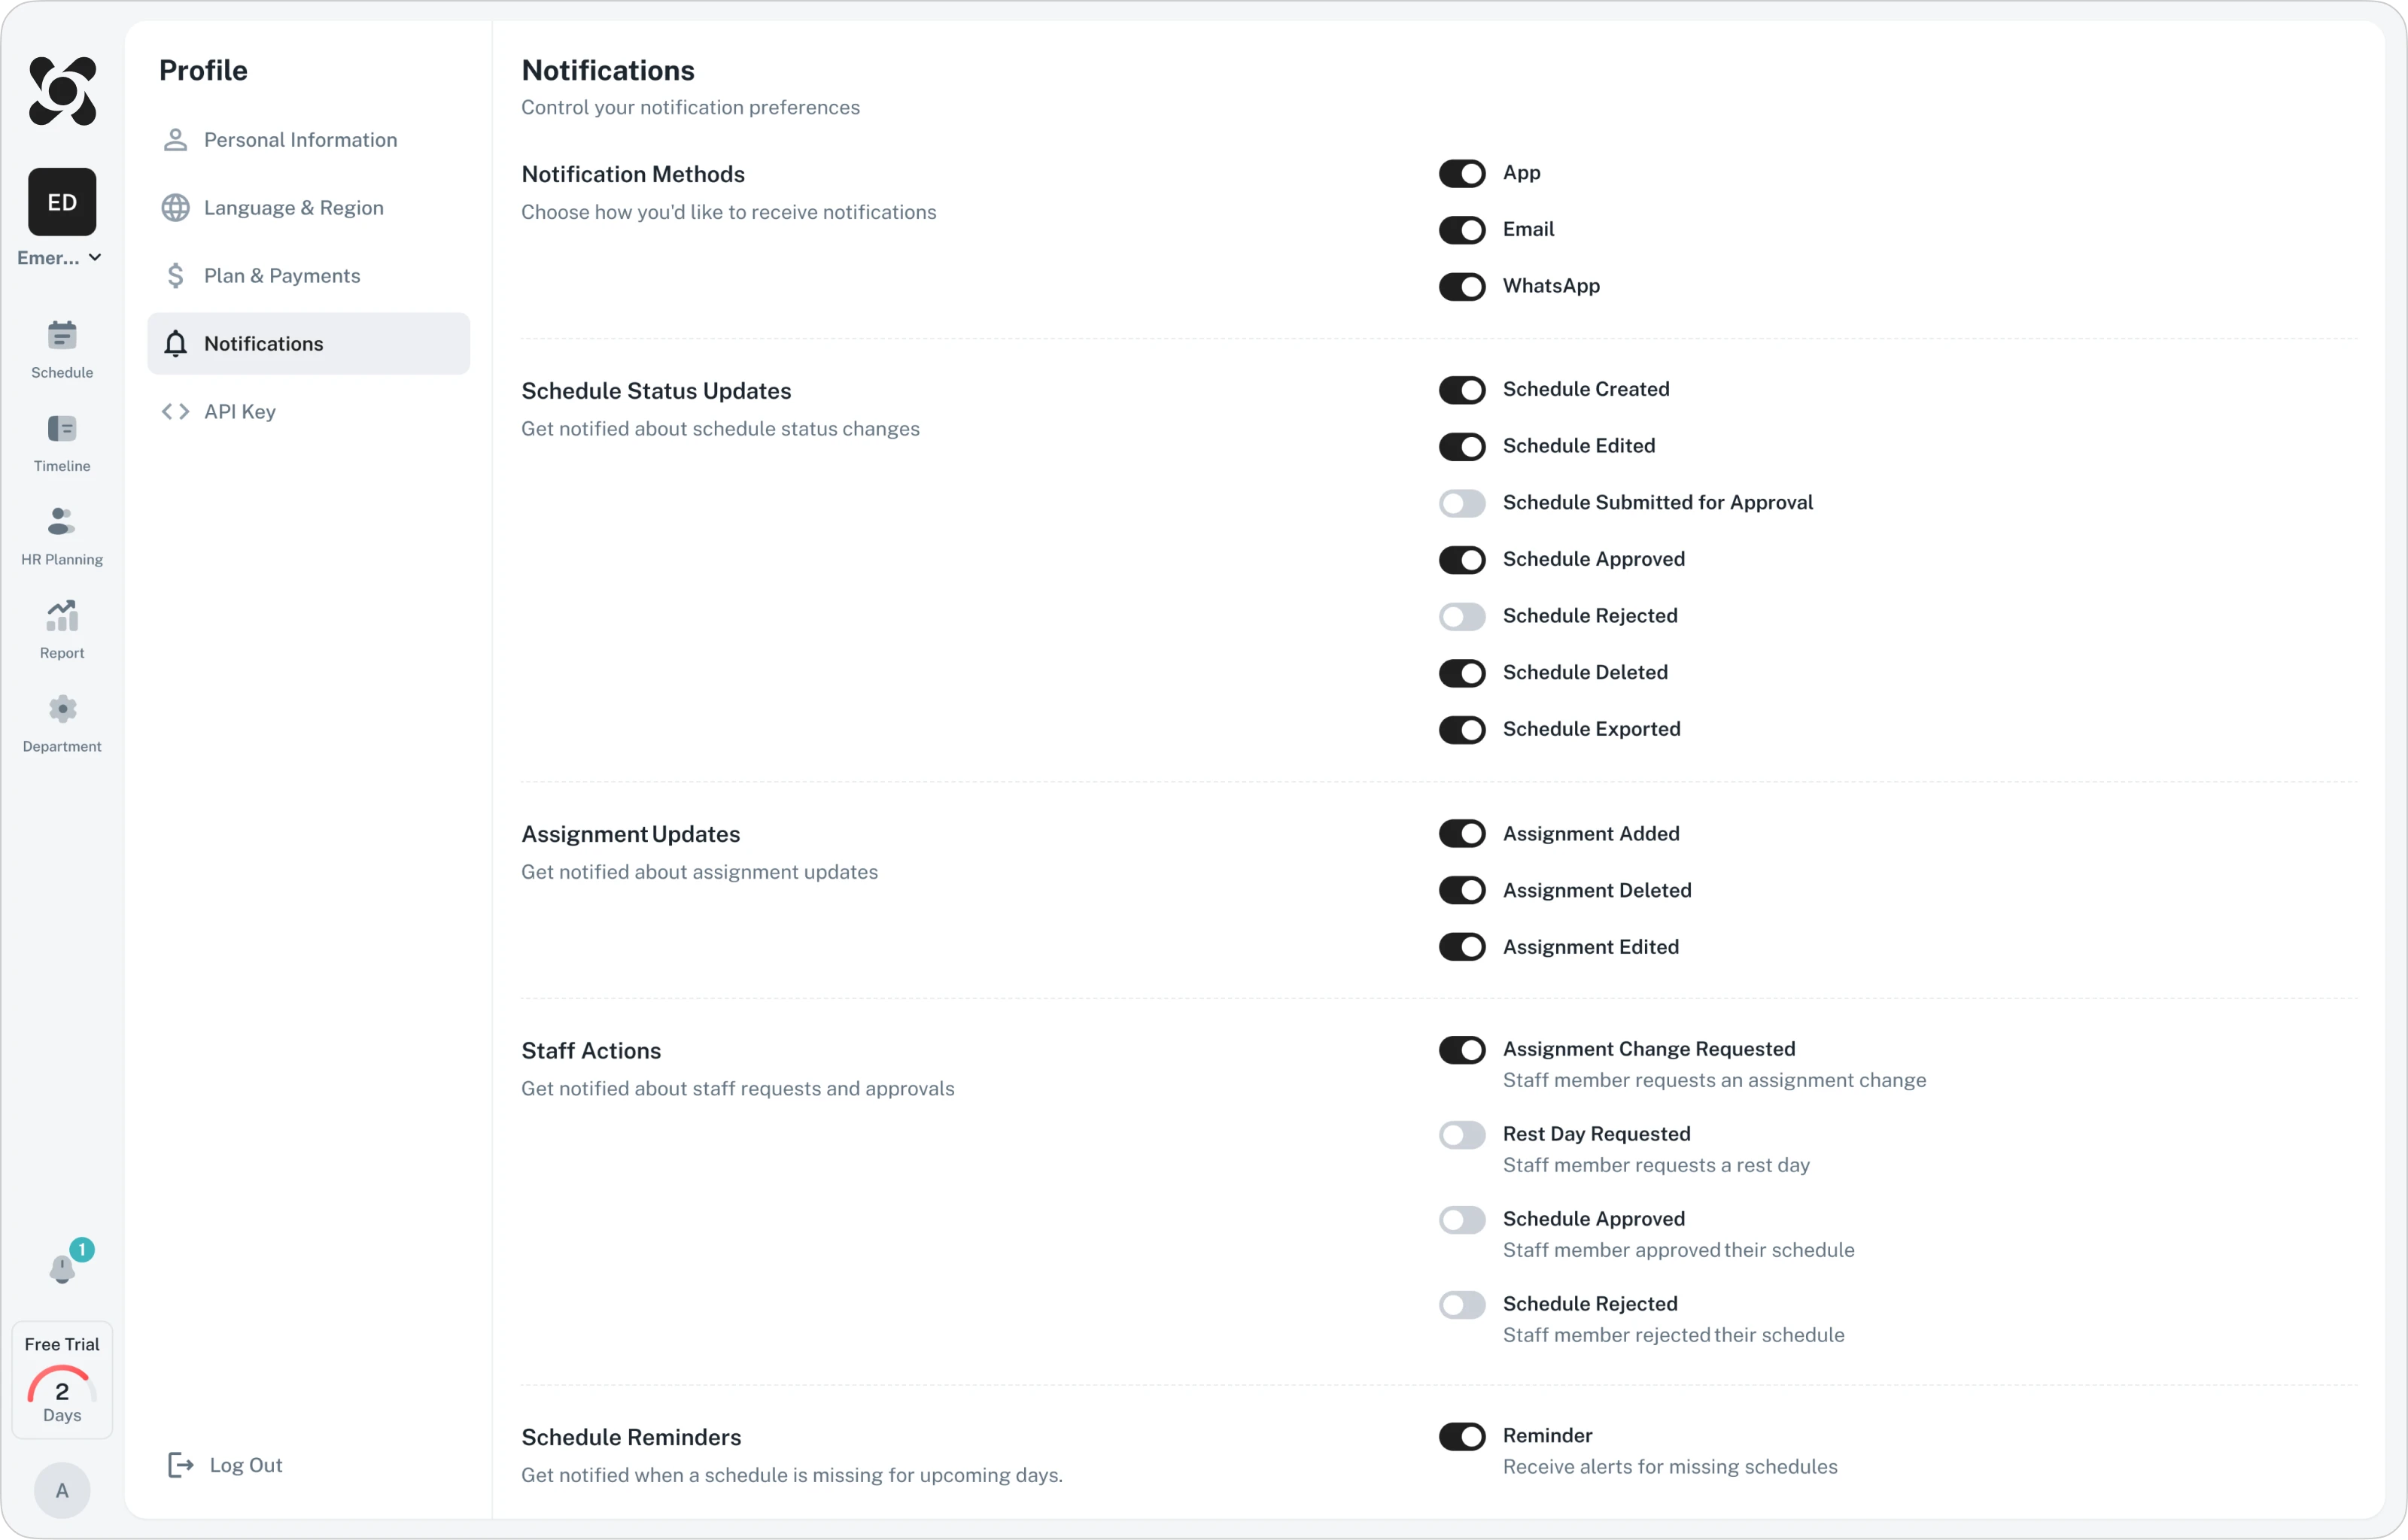Switch to Language & Region section
The width and height of the screenshot is (2408, 1540).
[293, 208]
